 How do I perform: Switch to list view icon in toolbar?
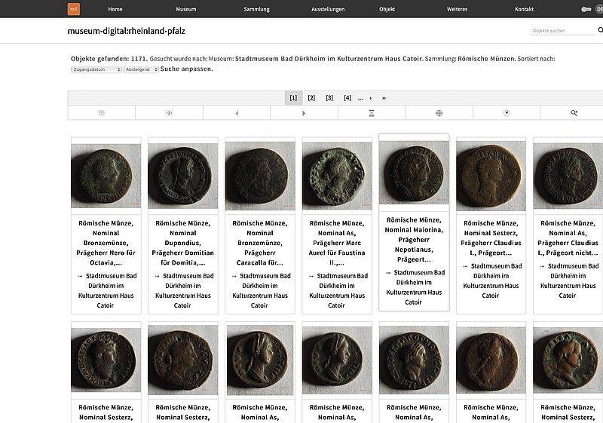102,113
